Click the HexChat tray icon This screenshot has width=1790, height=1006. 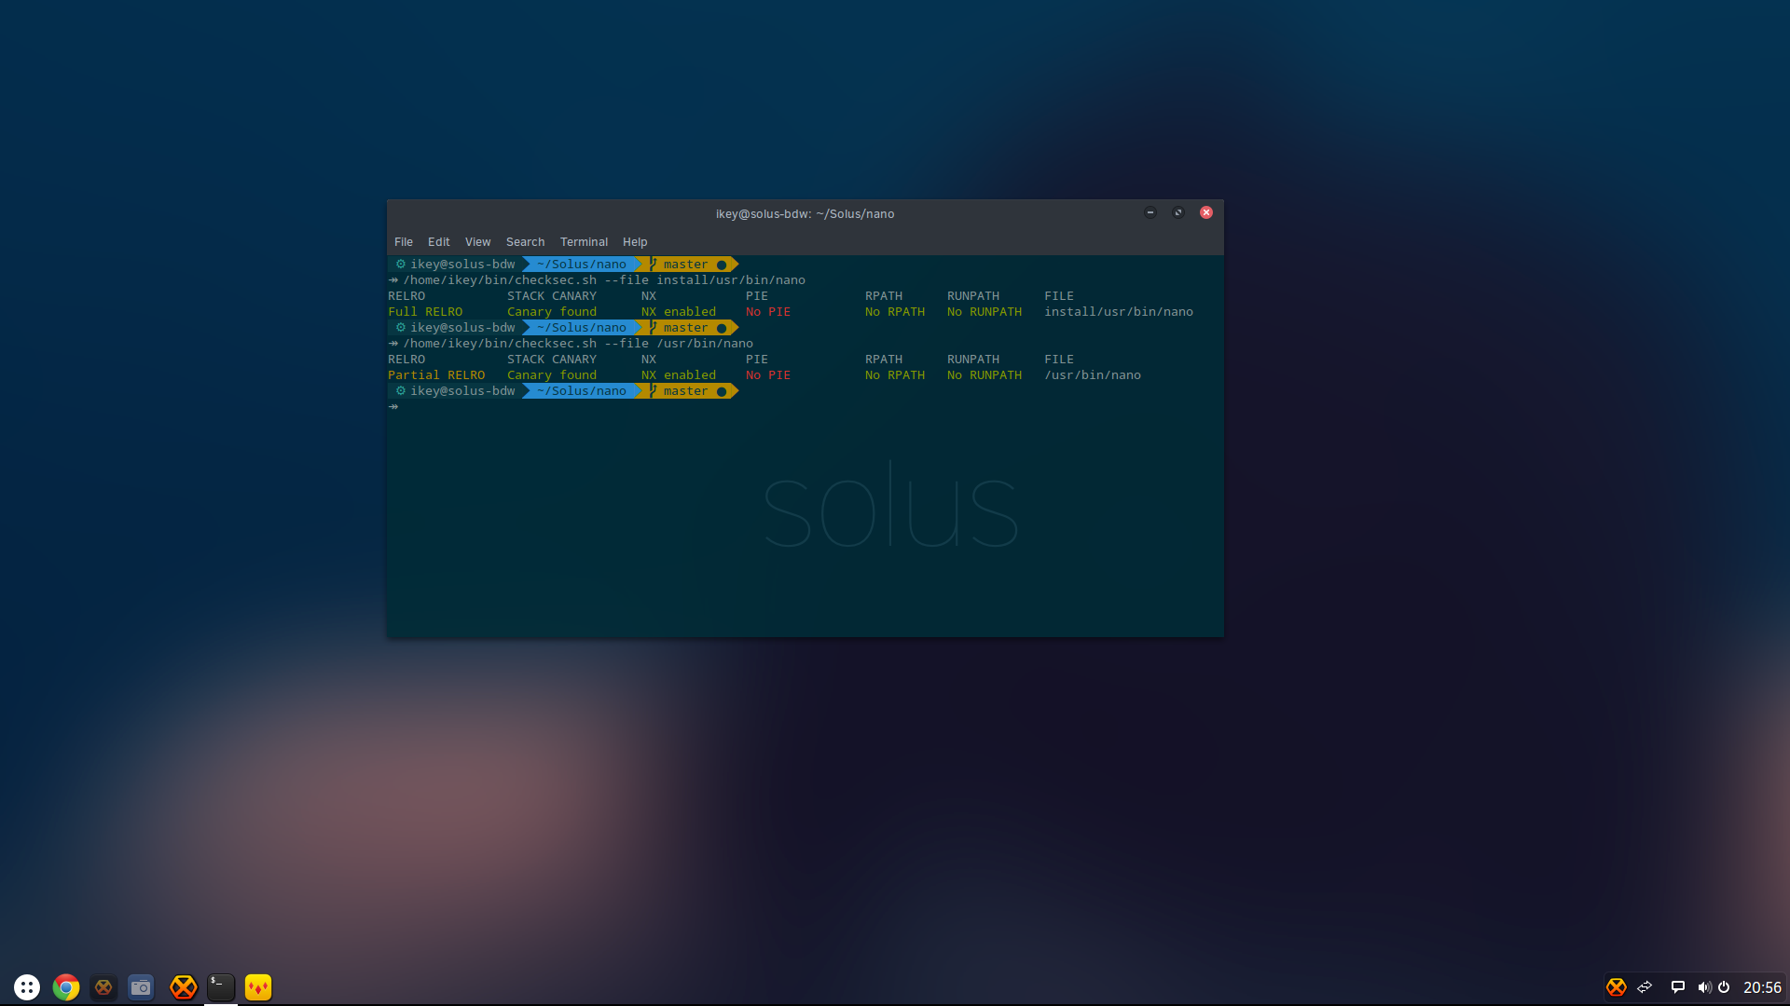coord(1617,987)
